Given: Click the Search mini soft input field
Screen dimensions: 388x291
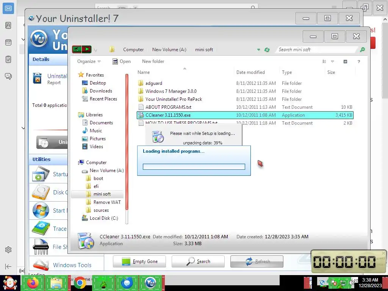Looking at the screenshot, I should (317, 50).
